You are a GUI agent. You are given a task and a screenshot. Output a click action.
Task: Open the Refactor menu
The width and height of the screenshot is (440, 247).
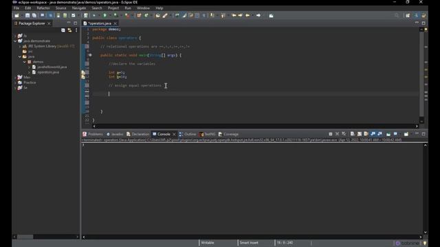point(43,8)
